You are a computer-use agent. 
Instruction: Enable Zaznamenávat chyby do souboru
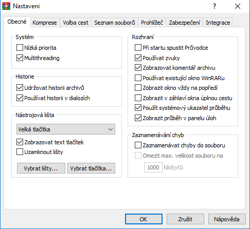(138, 145)
